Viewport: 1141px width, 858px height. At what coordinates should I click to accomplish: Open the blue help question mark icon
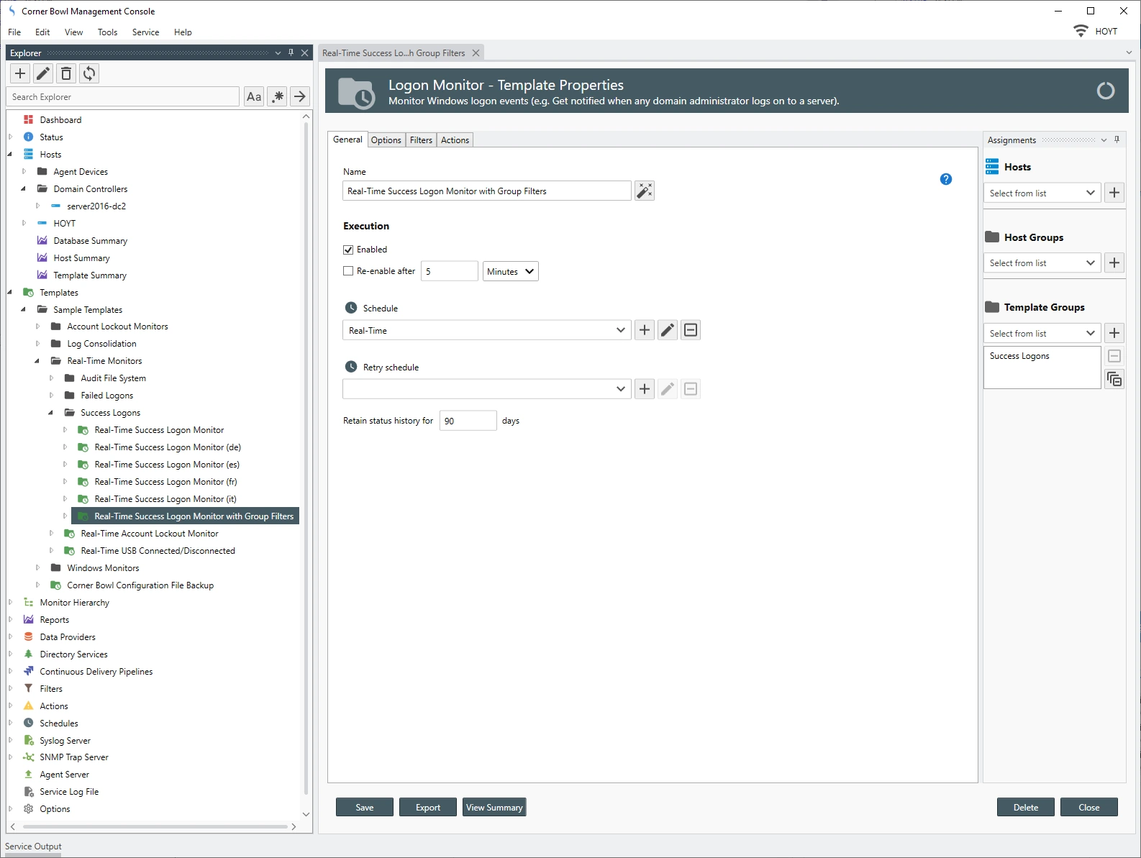point(946,179)
